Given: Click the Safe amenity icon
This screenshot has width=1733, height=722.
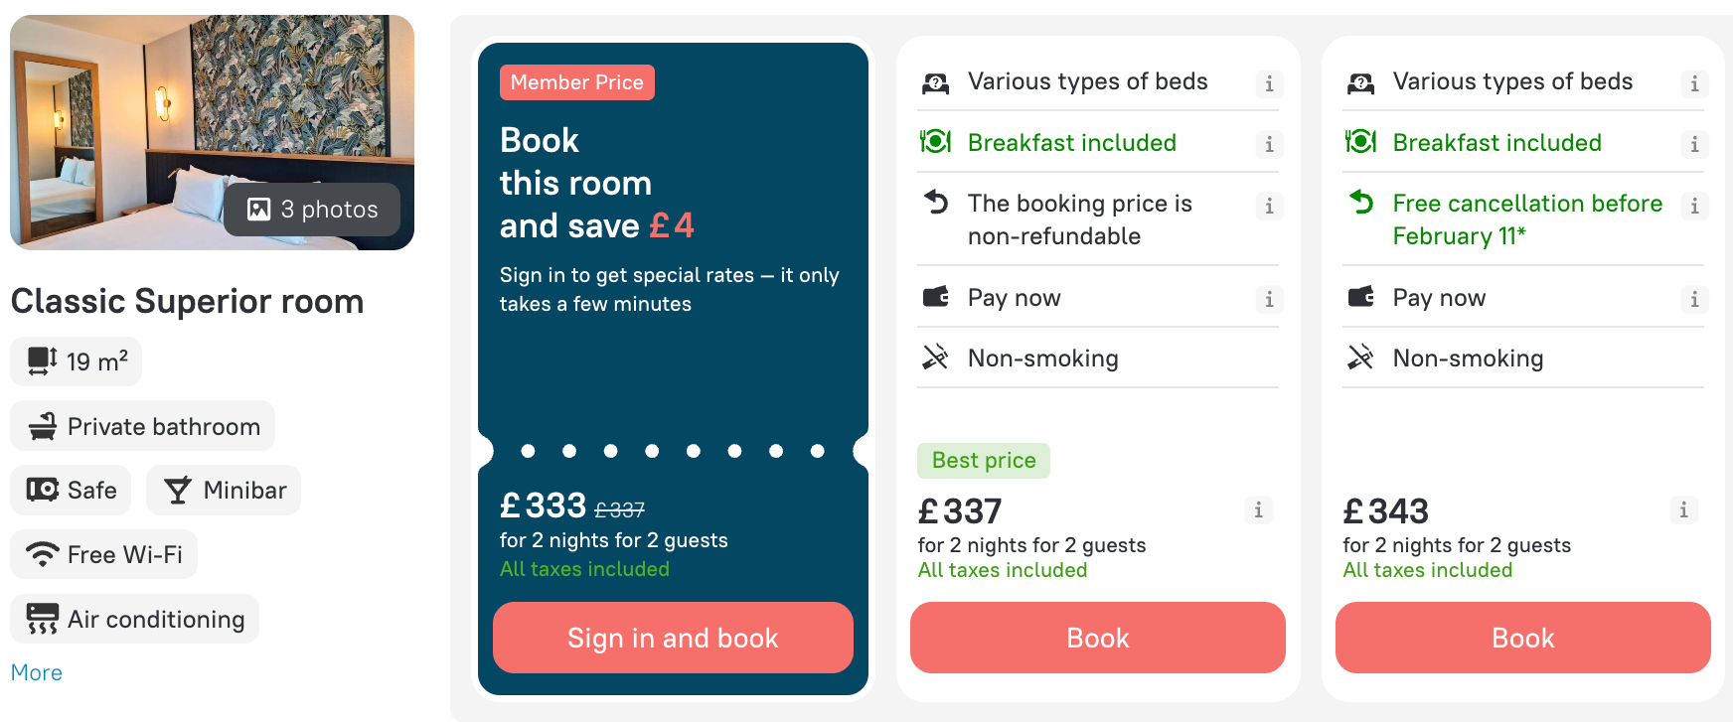Looking at the screenshot, I should point(43,490).
